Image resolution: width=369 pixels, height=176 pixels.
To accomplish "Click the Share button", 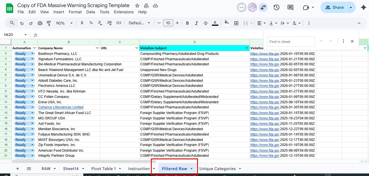I will (334, 8).
